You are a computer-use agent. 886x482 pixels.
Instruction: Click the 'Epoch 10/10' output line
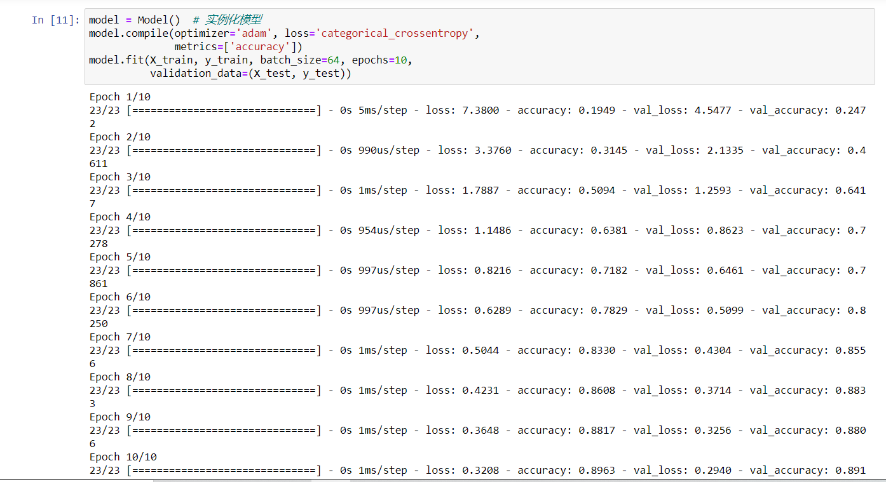tap(123, 457)
